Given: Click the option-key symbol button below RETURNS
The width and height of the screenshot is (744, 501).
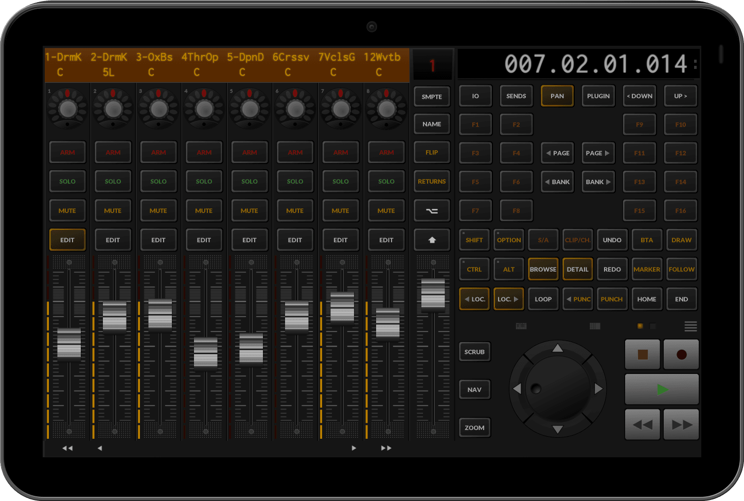Looking at the screenshot, I should (x=432, y=211).
